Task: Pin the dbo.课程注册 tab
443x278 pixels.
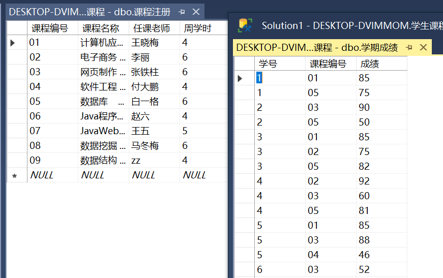Action: [182, 12]
